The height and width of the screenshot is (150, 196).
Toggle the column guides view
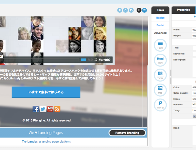[139, 10]
